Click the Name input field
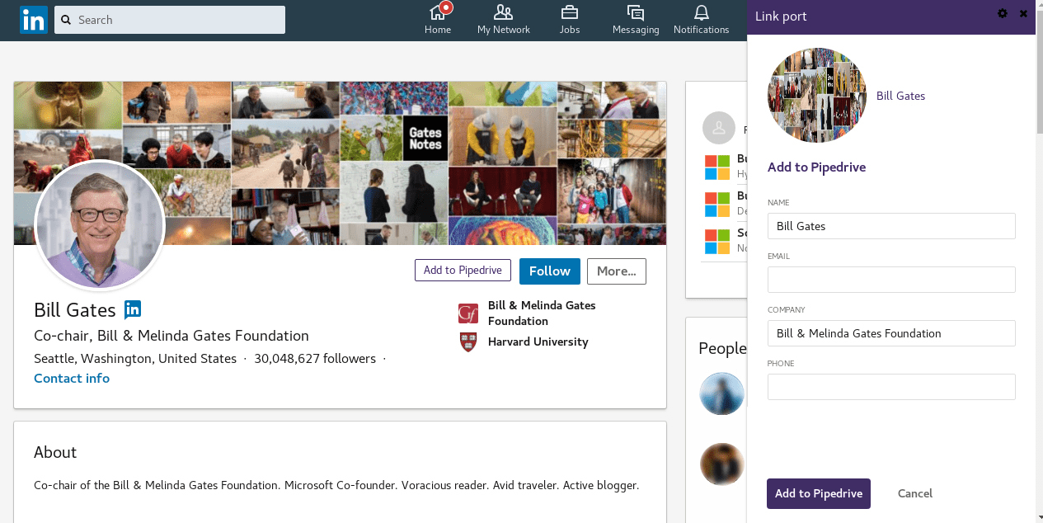 coord(891,226)
